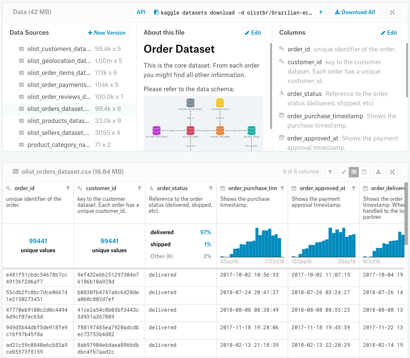Open filter for the customer_id column

tap(139, 188)
